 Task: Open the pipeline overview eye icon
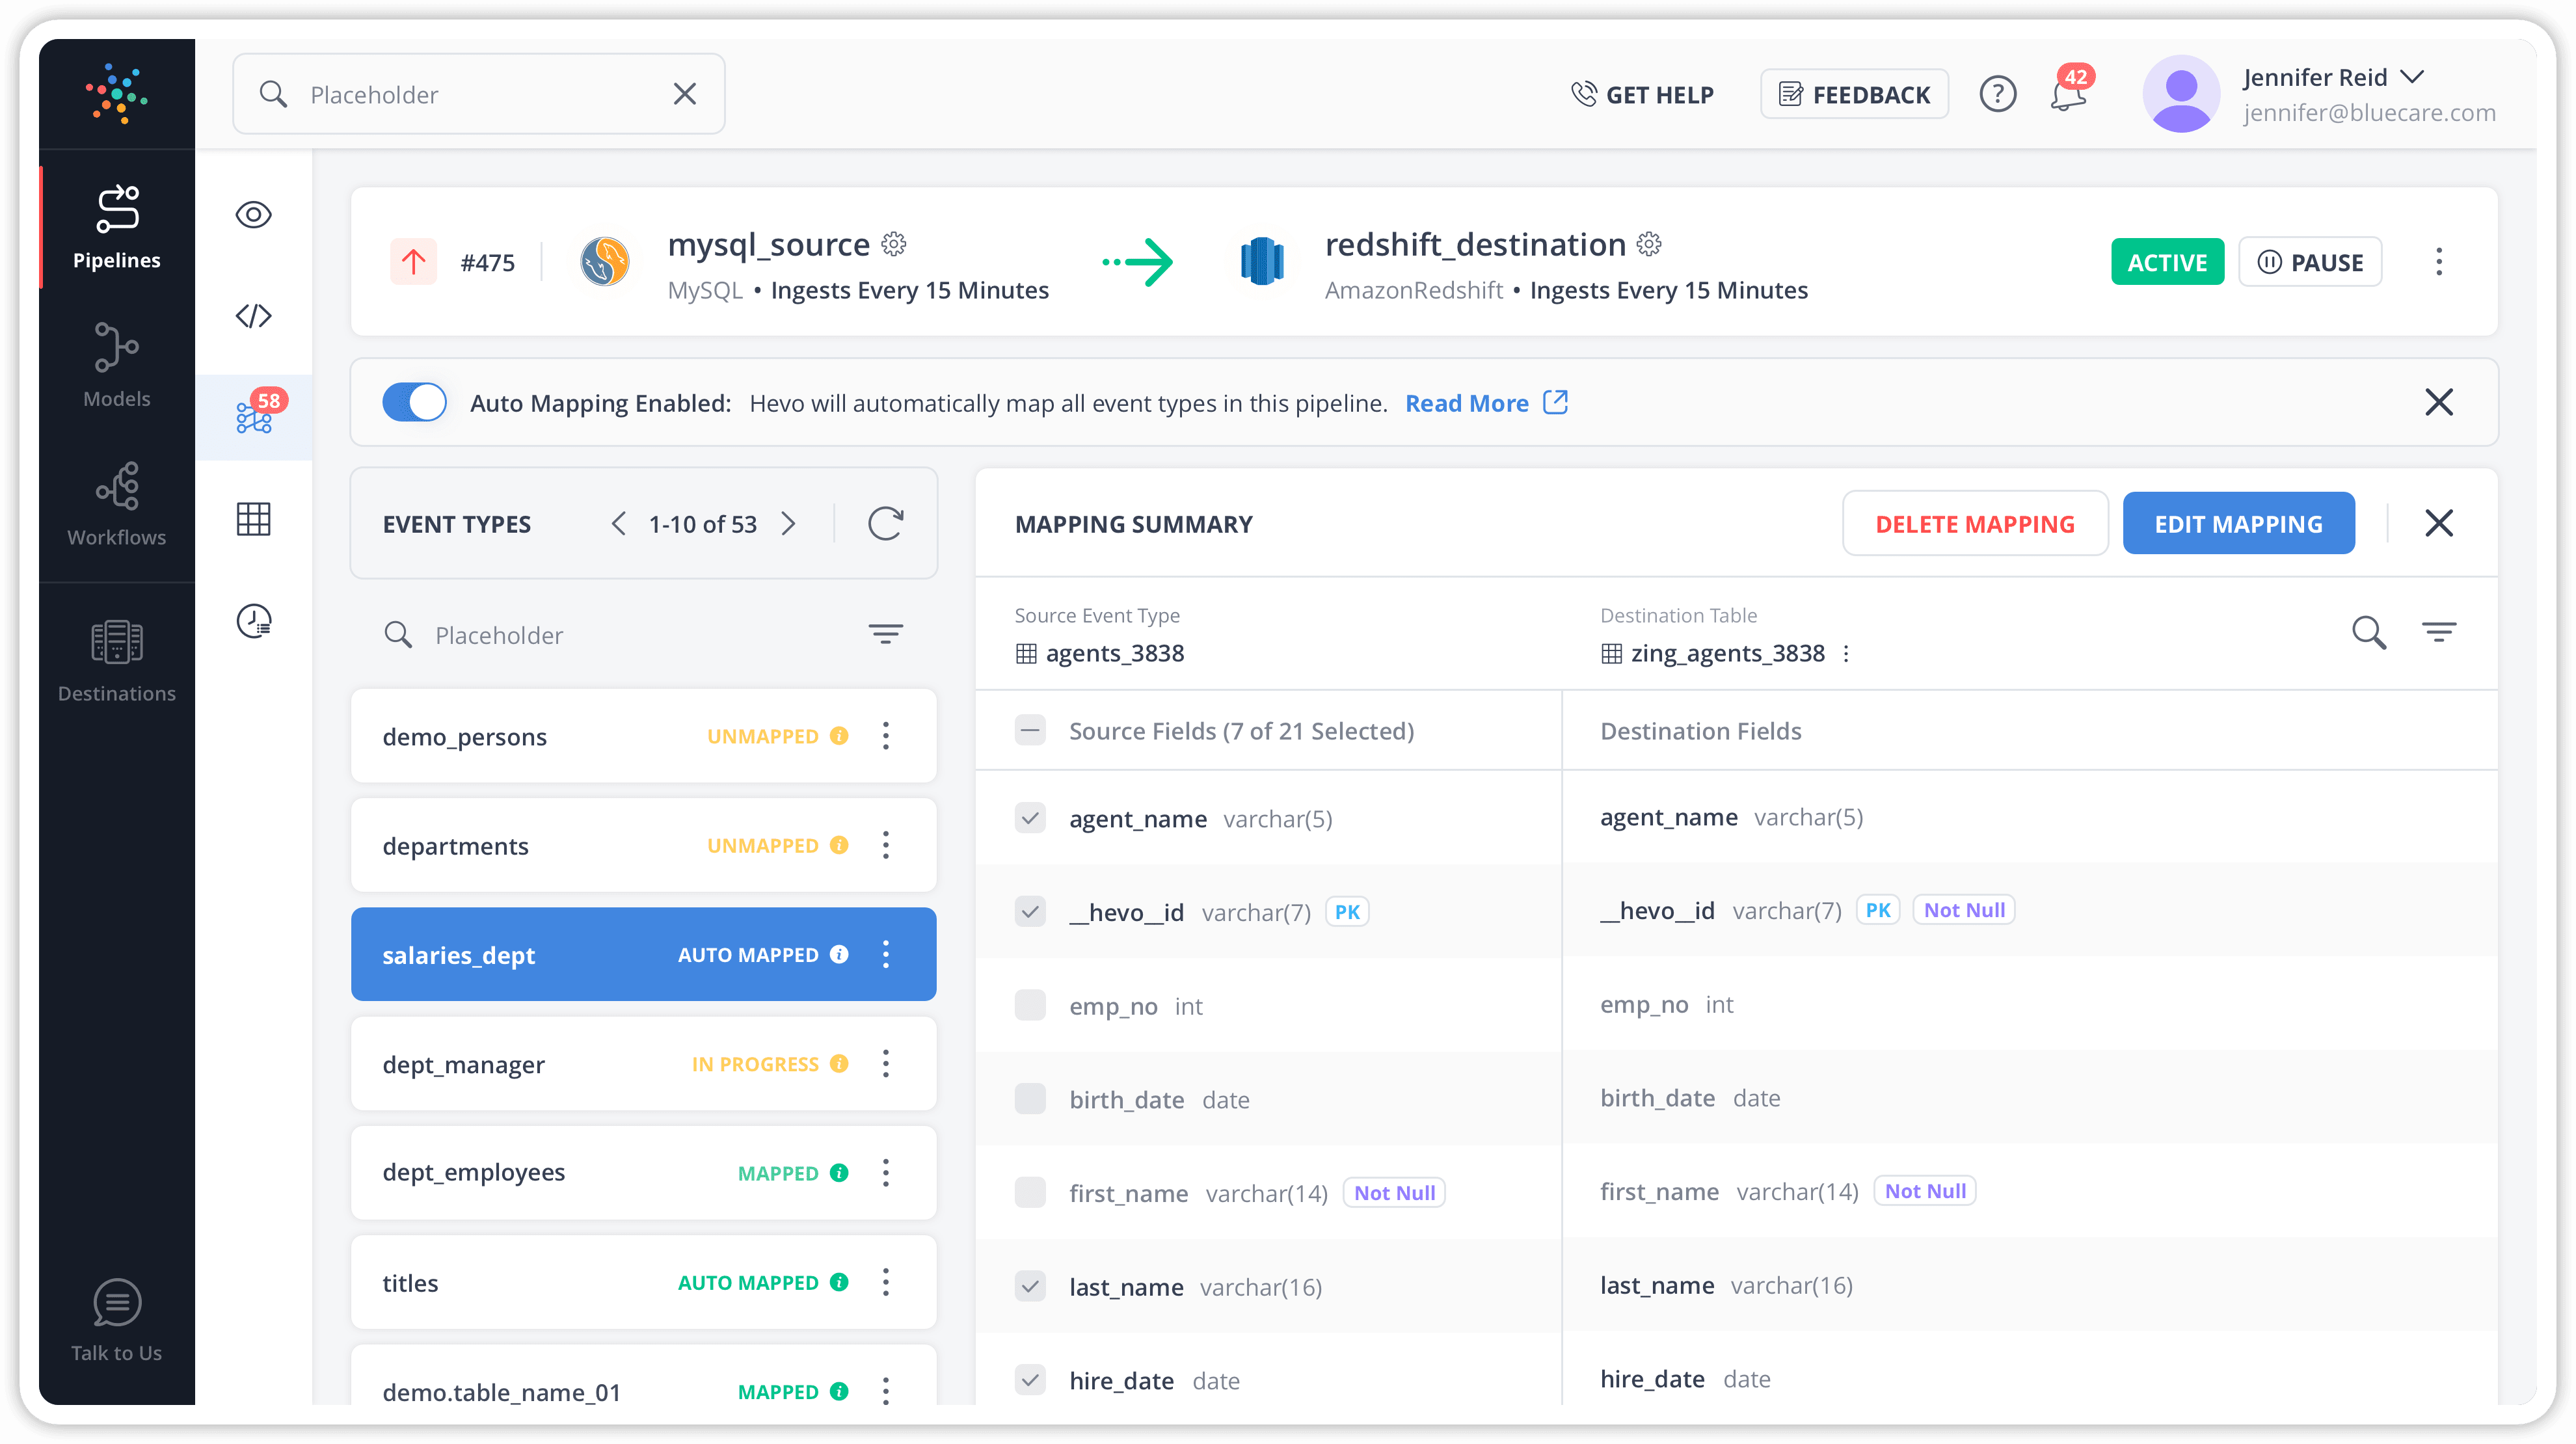tap(254, 215)
